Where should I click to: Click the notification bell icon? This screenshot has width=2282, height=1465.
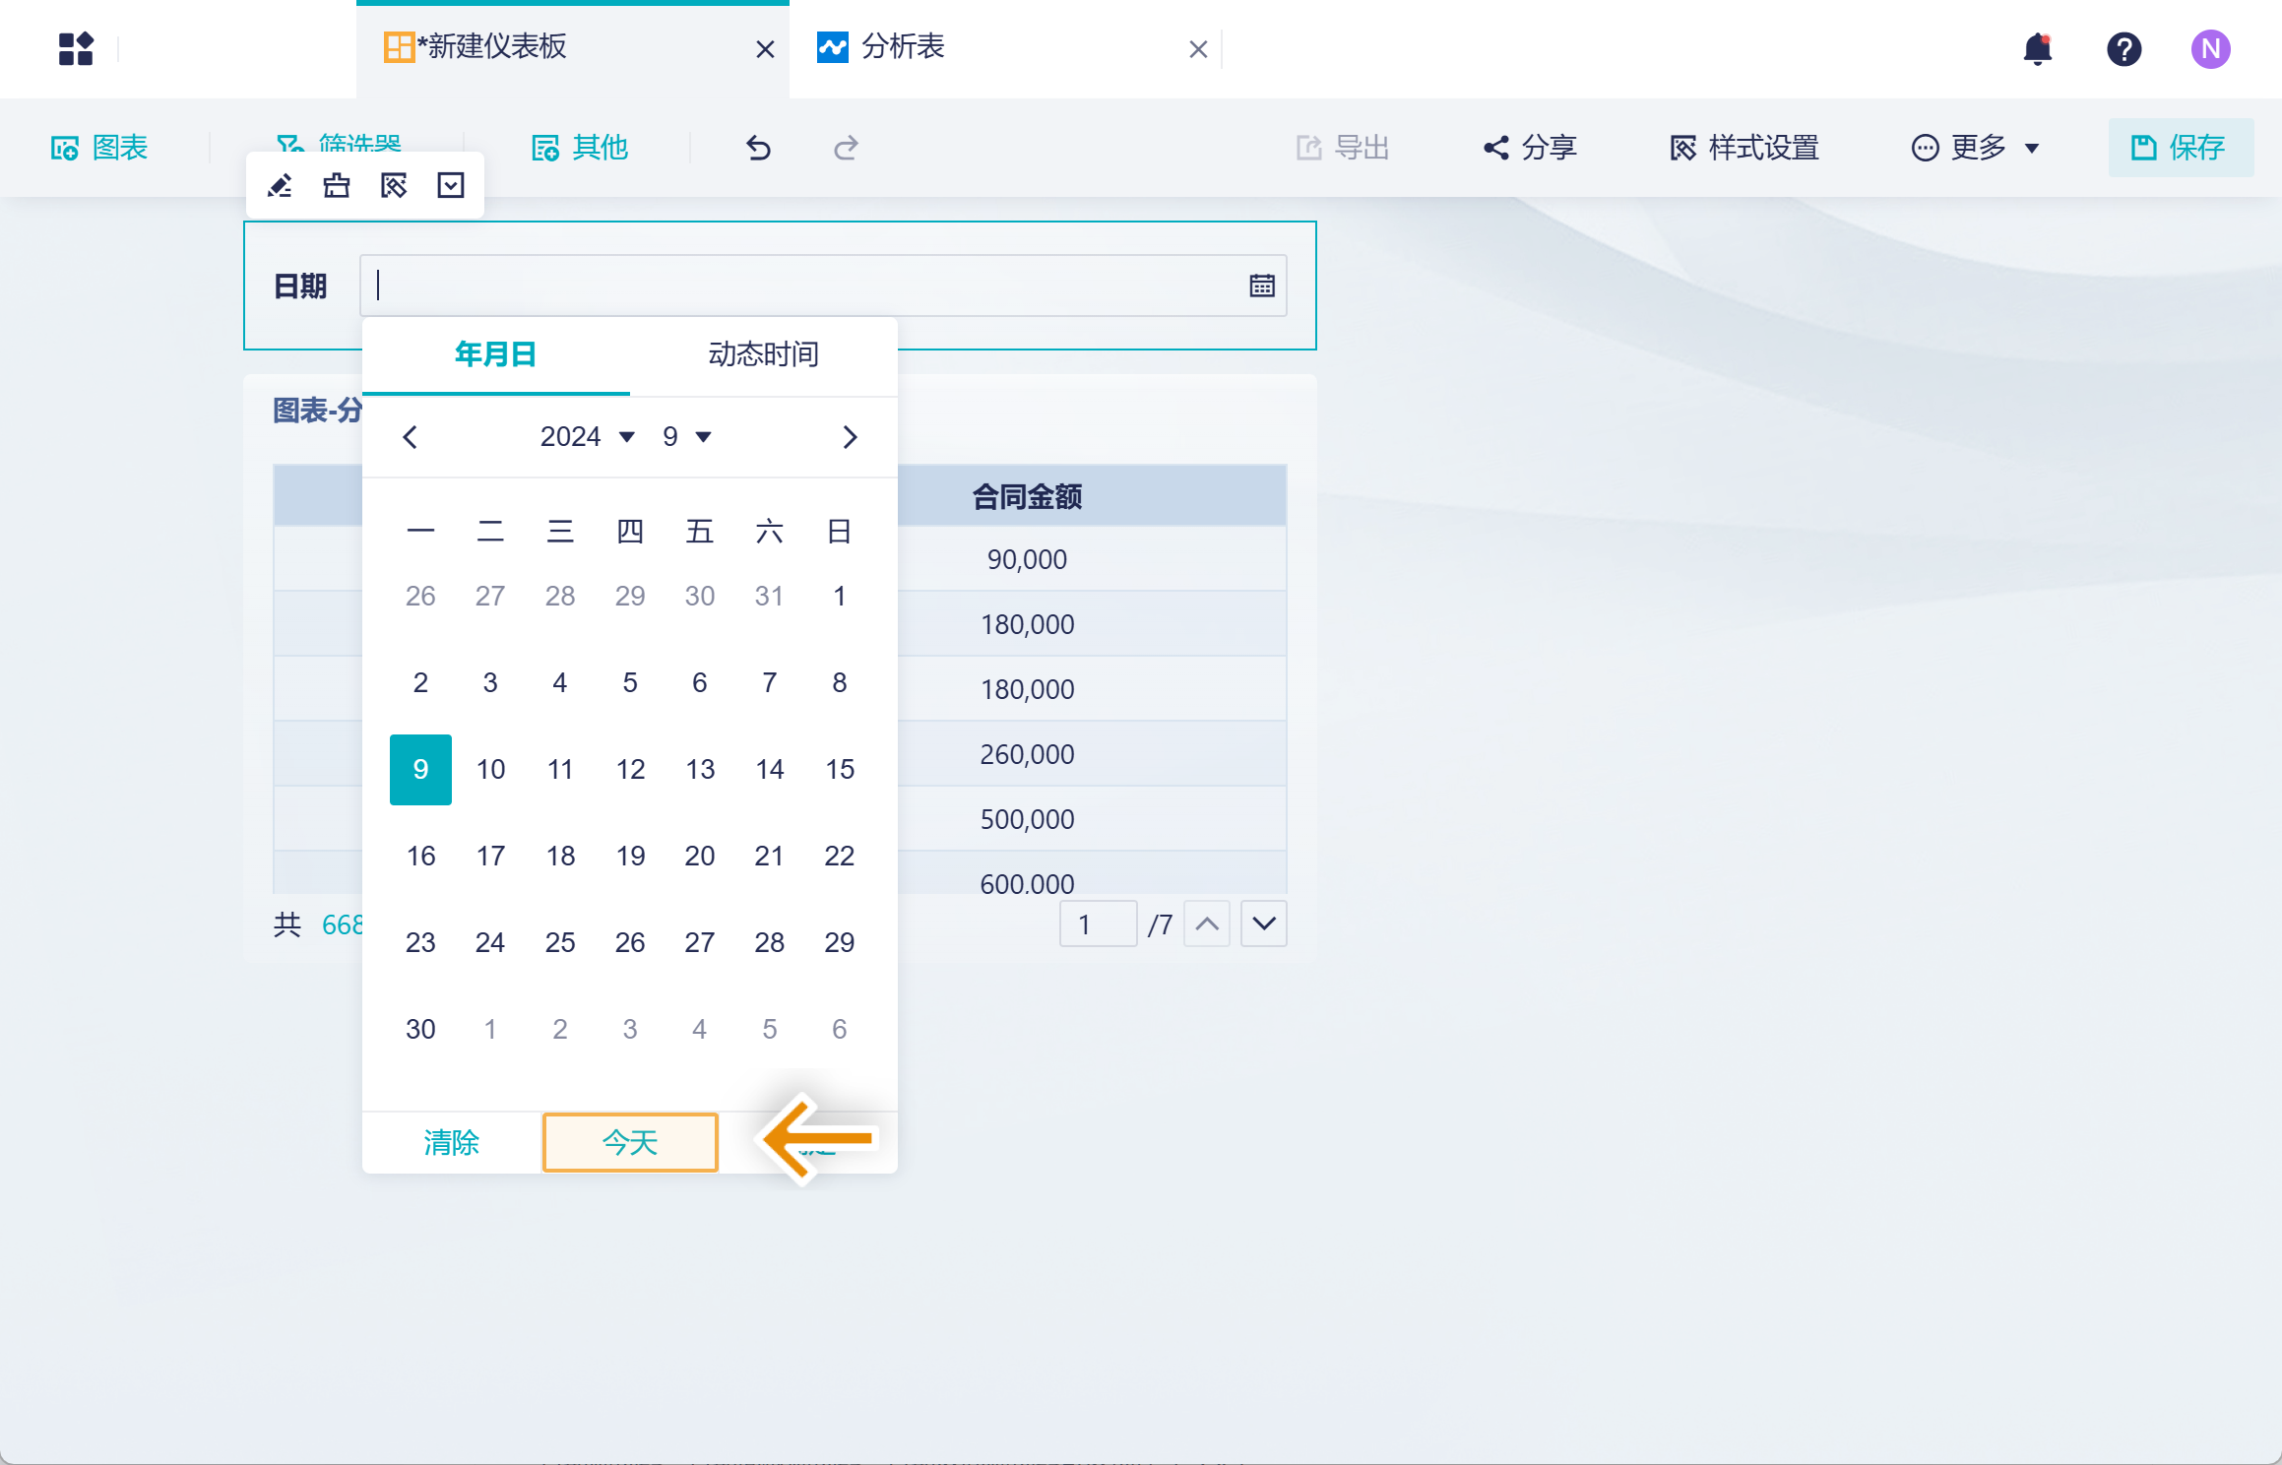2037,49
